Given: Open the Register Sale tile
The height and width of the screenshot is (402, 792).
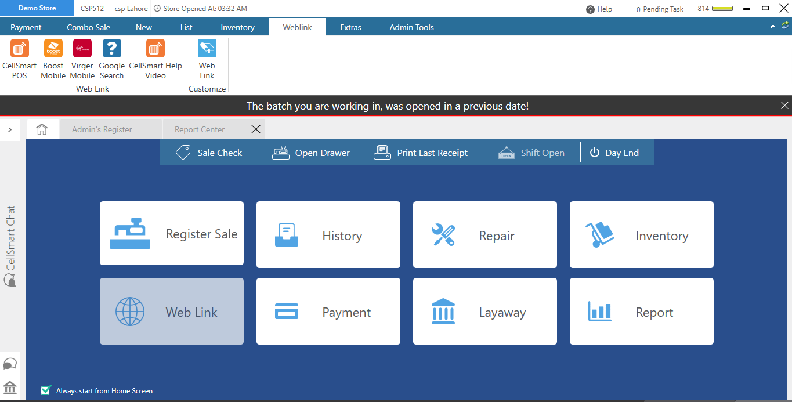Looking at the screenshot, I should [172, 233].
